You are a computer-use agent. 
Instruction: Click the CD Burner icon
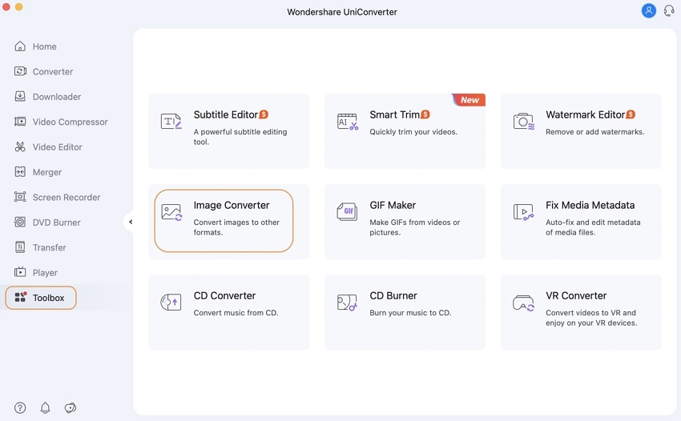pyautogui.click(x=347, y=303)
